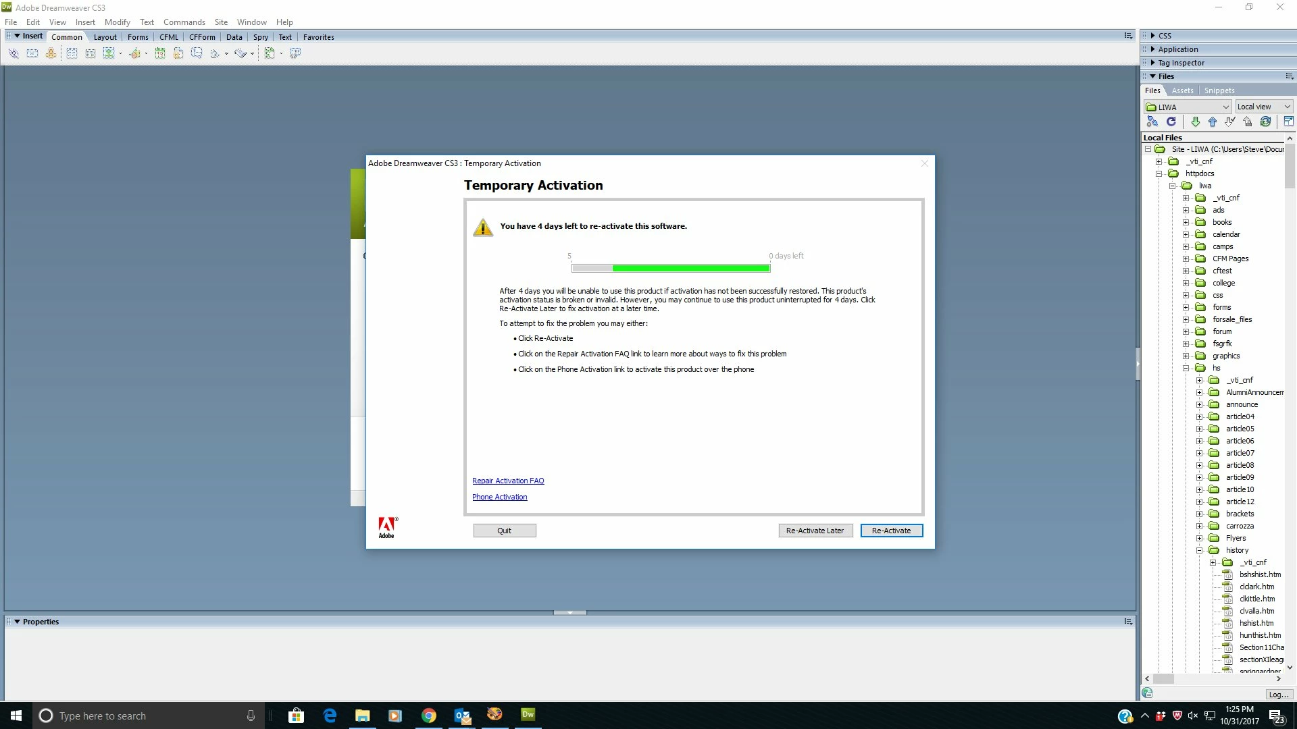This screenshot has height=729, width=1297.
Task: Click the Put Files blue arrow
Action: [x=1213, y=122]
